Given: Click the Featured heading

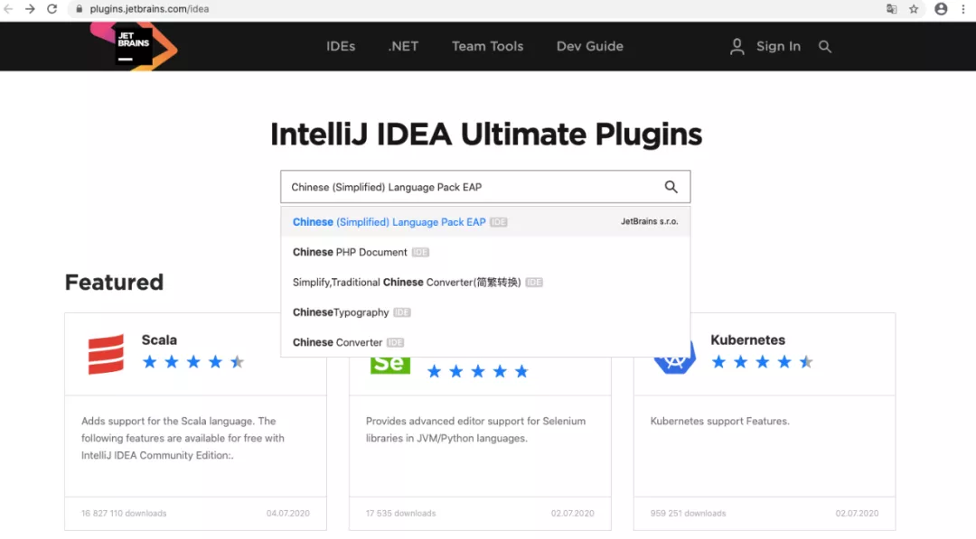Looking at the screenshot, I should pos(114,283).
